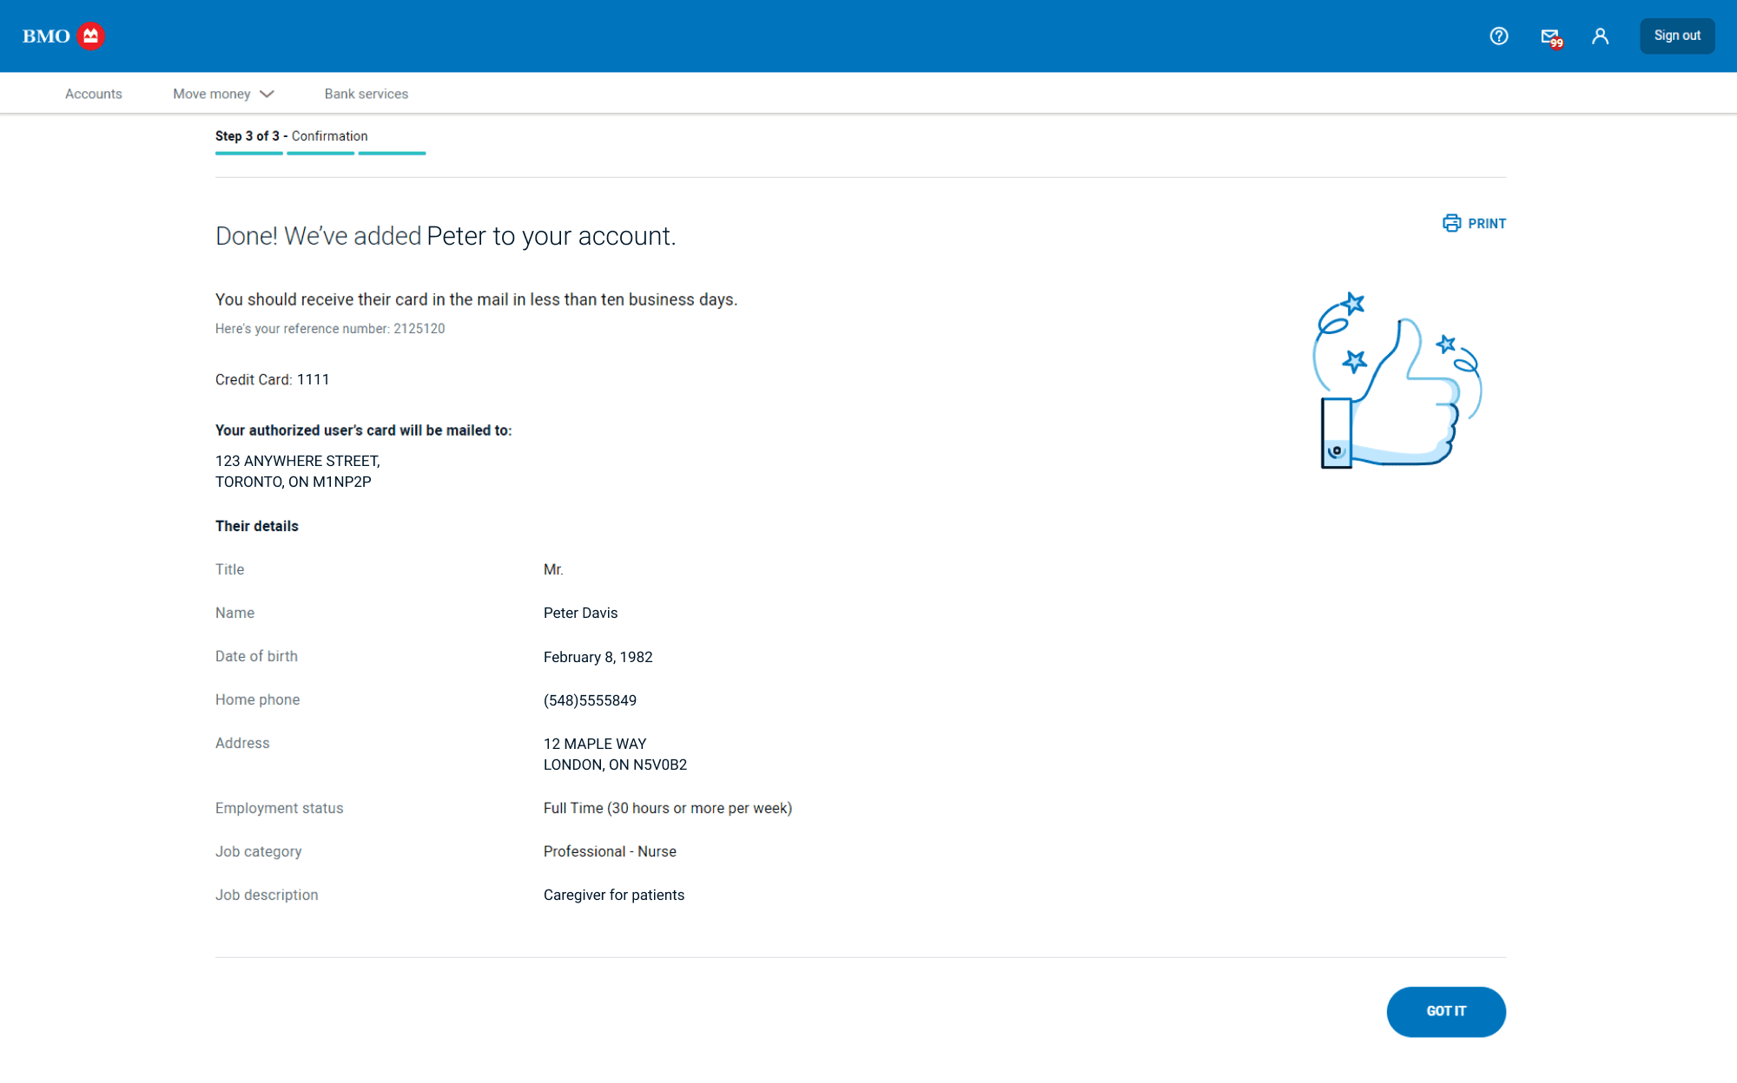1737x1083 pixels.
Task: Click the phone number (548)5555849
Action: tap(591, 700)
